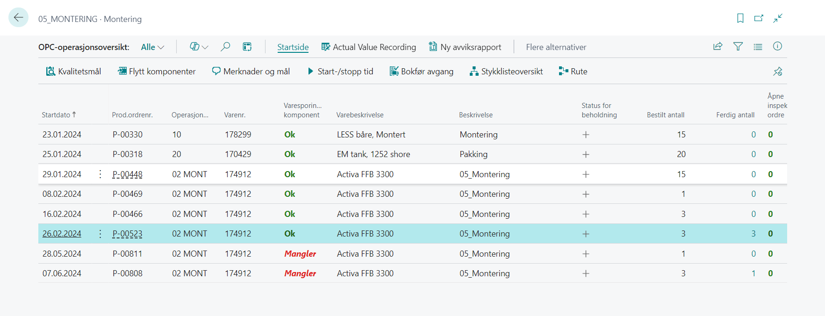825x316 pixels.
Task: Open the filter pane icon
Action: [x=738, y=46]
